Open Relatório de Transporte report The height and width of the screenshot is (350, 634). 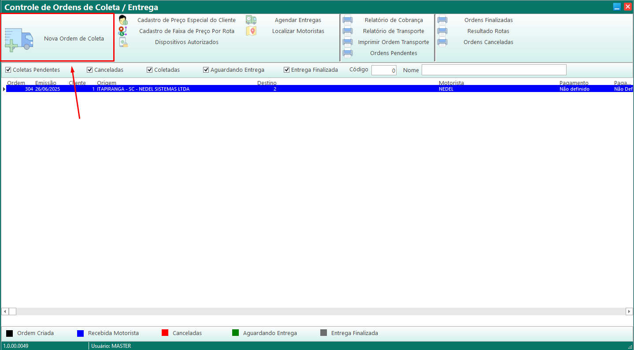pyautogui.click(x=393, y=31)
